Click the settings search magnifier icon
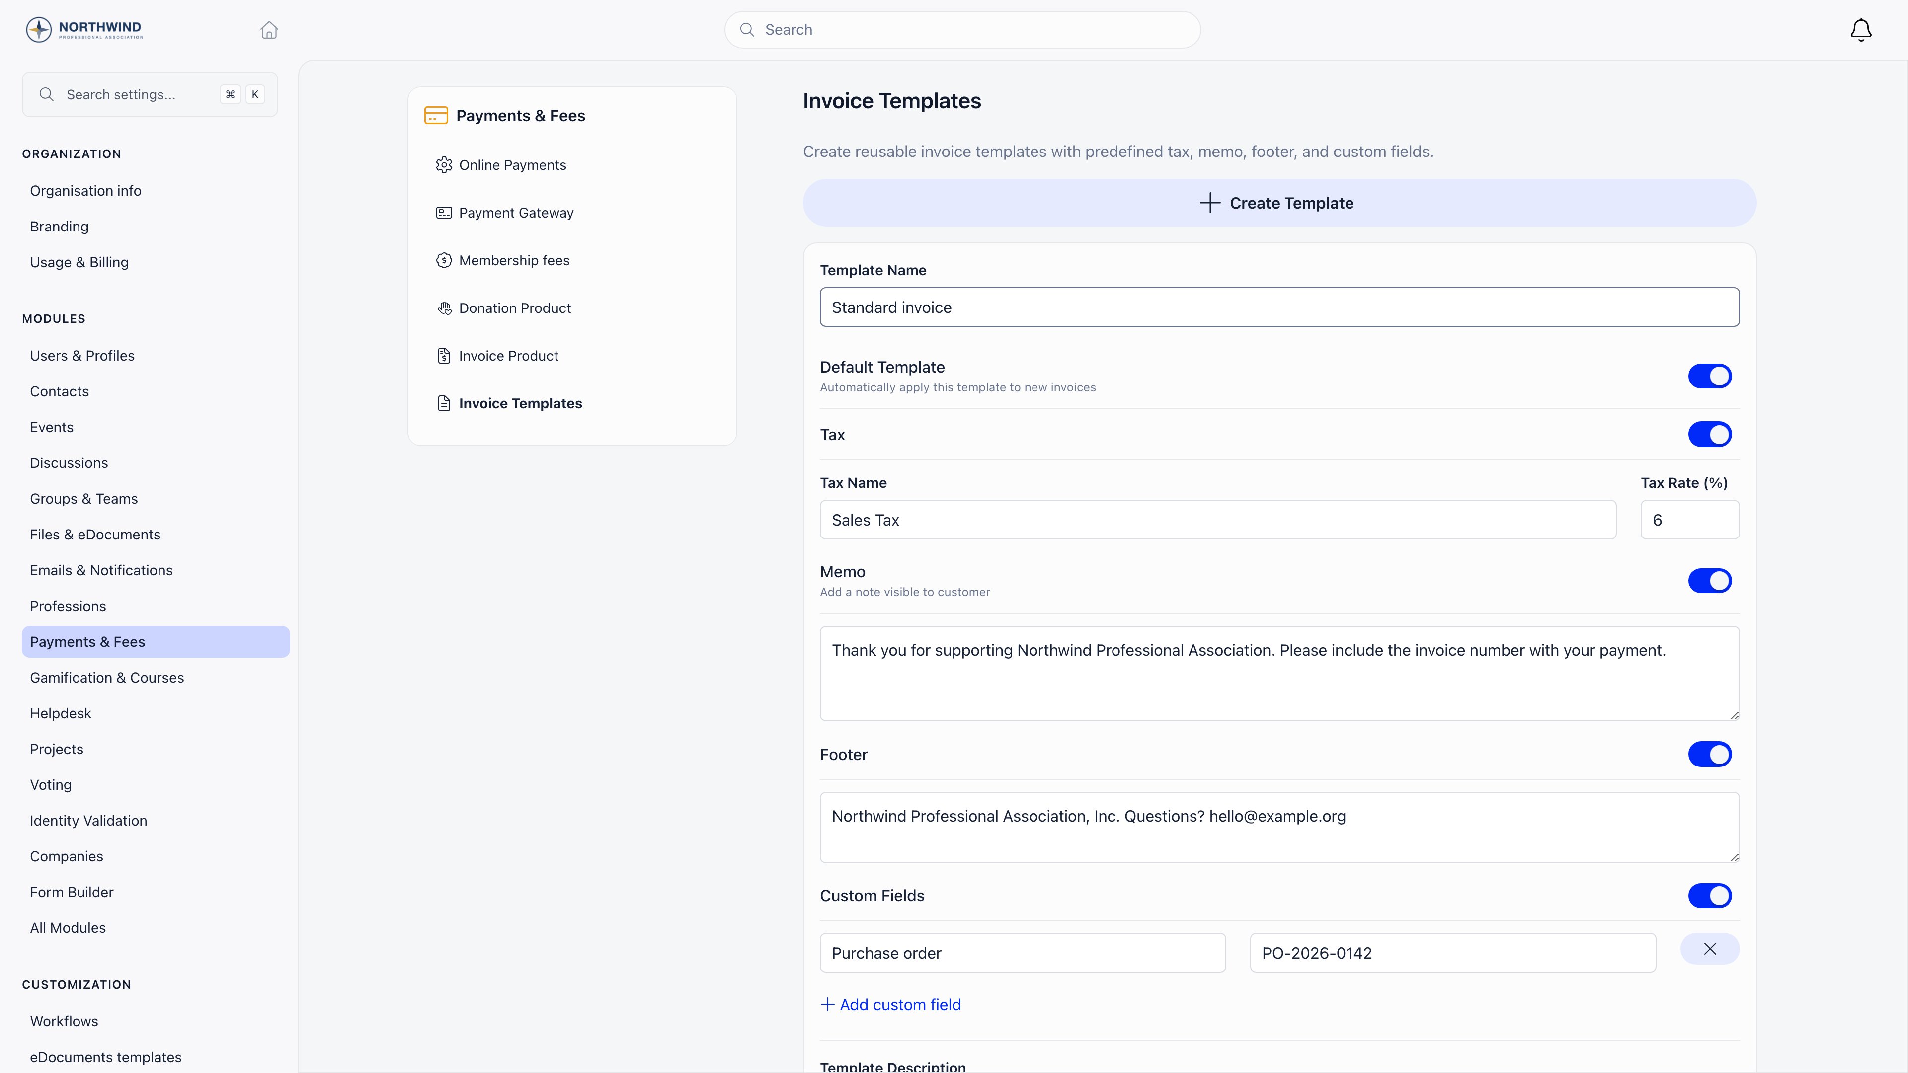 point(47,94)
